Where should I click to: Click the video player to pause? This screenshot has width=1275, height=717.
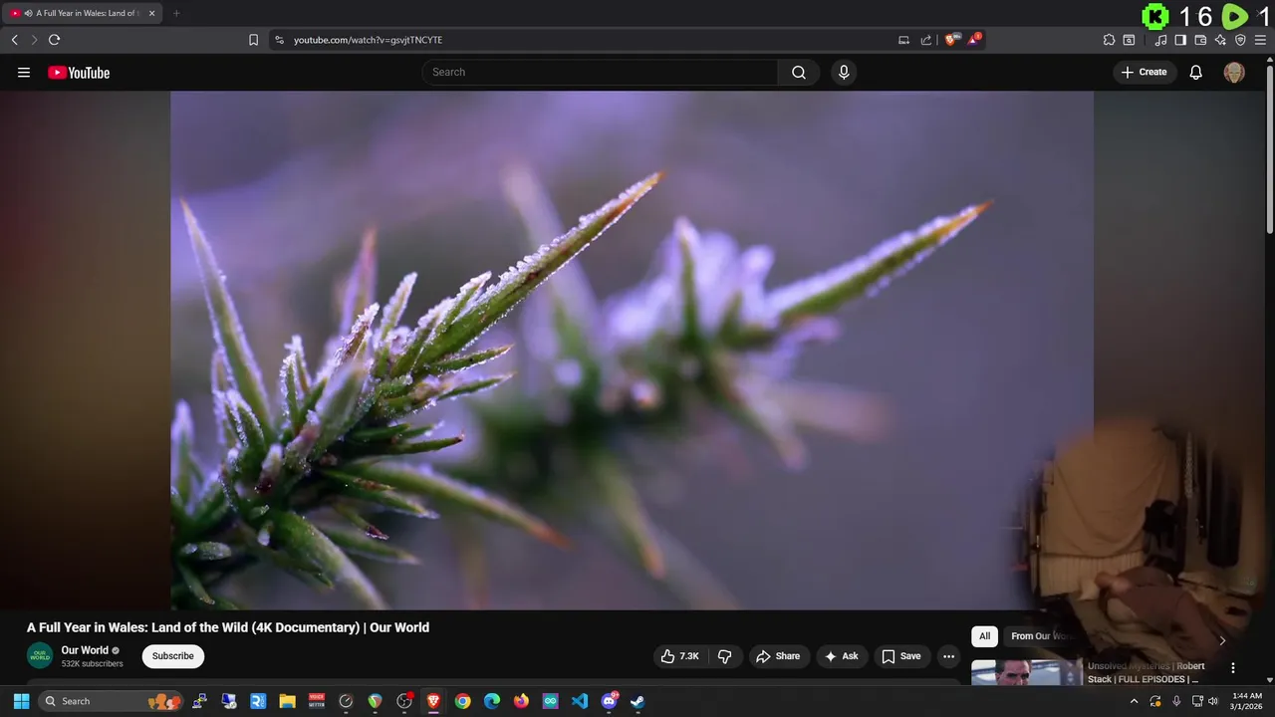tap(632, 351)
